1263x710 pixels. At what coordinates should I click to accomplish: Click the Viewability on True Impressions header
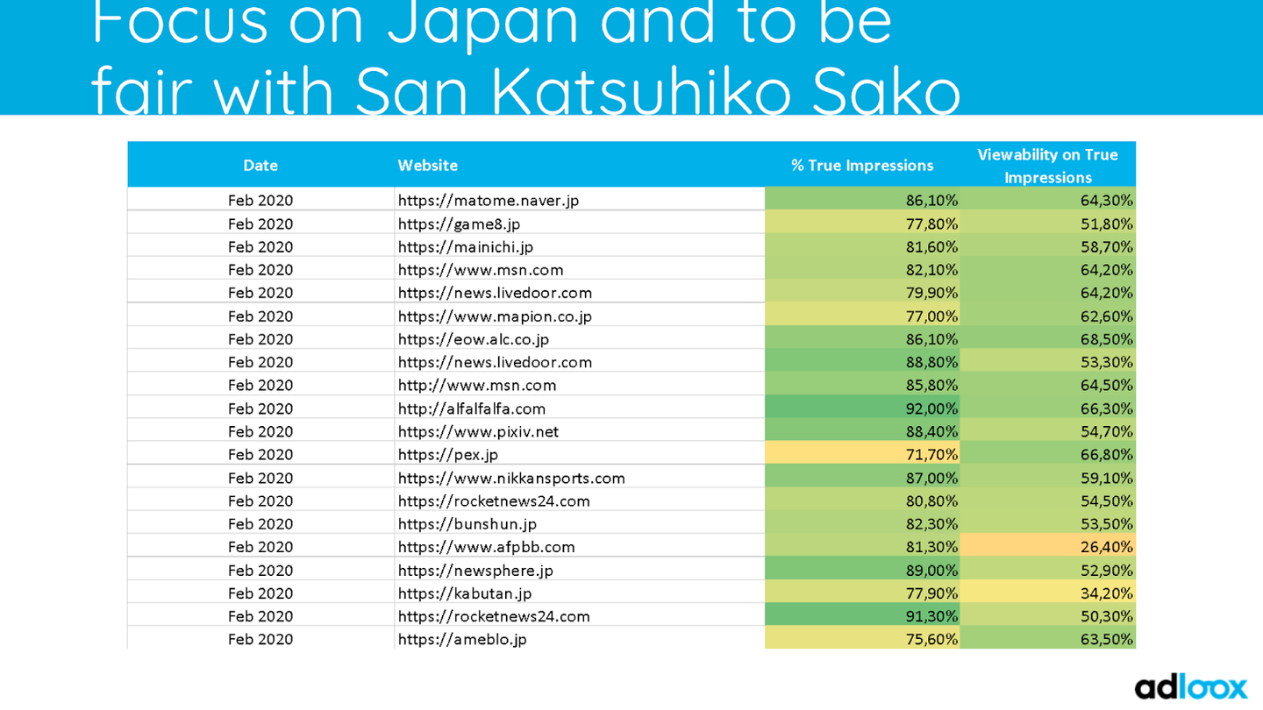click(x=1047, y=166)
